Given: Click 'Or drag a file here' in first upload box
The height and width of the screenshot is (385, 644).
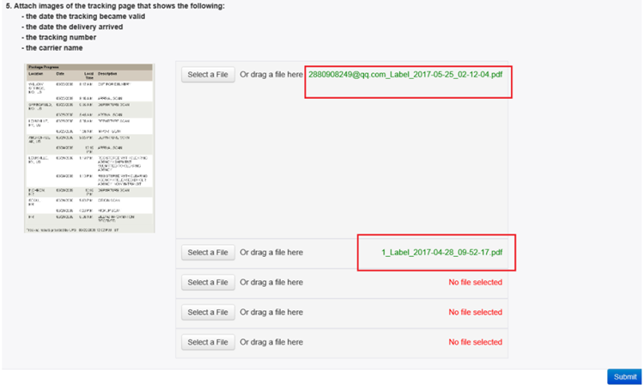Looking at the screenshot, I should click(x=271, y=75).
